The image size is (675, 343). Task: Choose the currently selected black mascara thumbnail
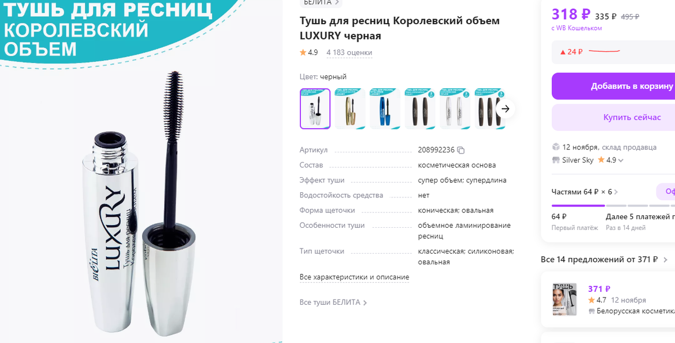point(315,109)
